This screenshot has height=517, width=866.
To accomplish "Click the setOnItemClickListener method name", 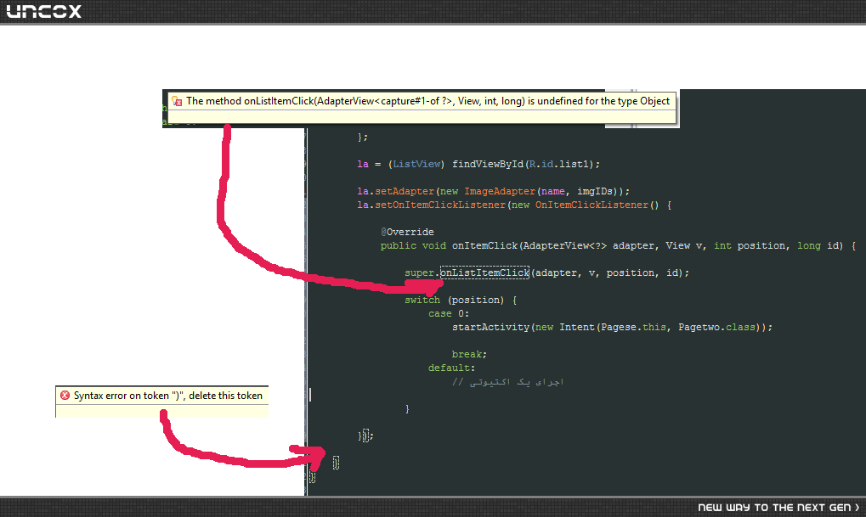I will (x=440, y=205).
